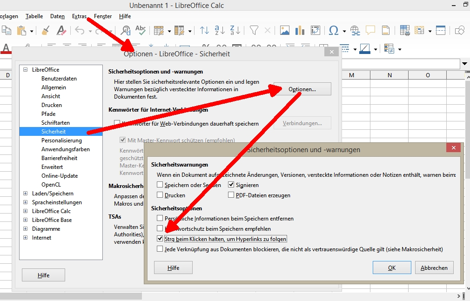Click the Define Print Area icon
This screenshot has width=470, height=301.
click(405, 30)
